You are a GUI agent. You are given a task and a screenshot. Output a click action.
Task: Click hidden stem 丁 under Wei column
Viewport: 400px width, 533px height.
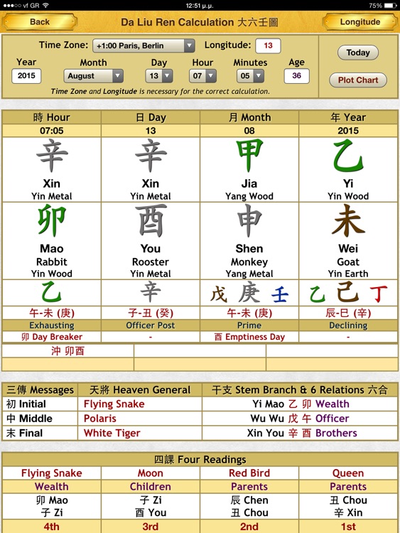click(379, 294)
